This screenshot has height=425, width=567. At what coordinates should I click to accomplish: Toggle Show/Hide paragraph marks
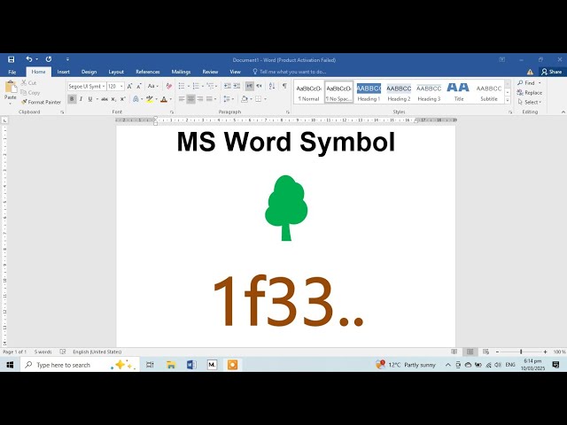pyautogui.click(x=284, y=86)
